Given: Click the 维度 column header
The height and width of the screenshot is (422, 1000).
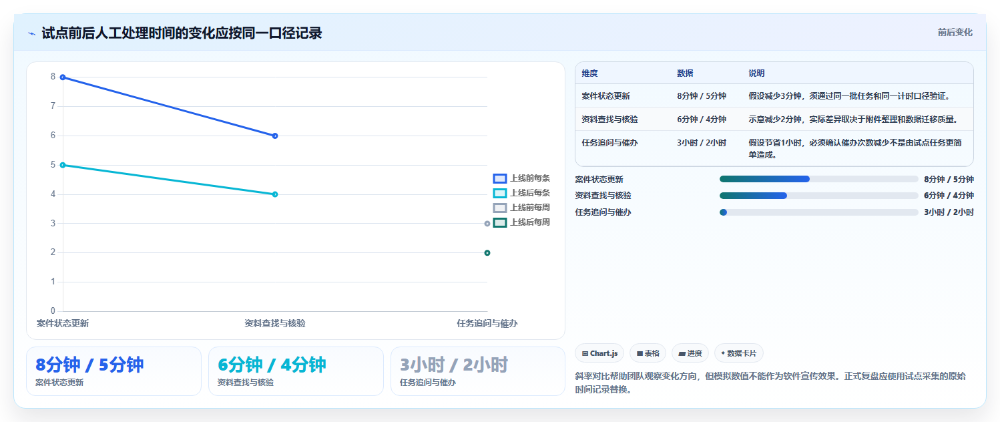Looking at the screenshot, I should pos(590,73).
